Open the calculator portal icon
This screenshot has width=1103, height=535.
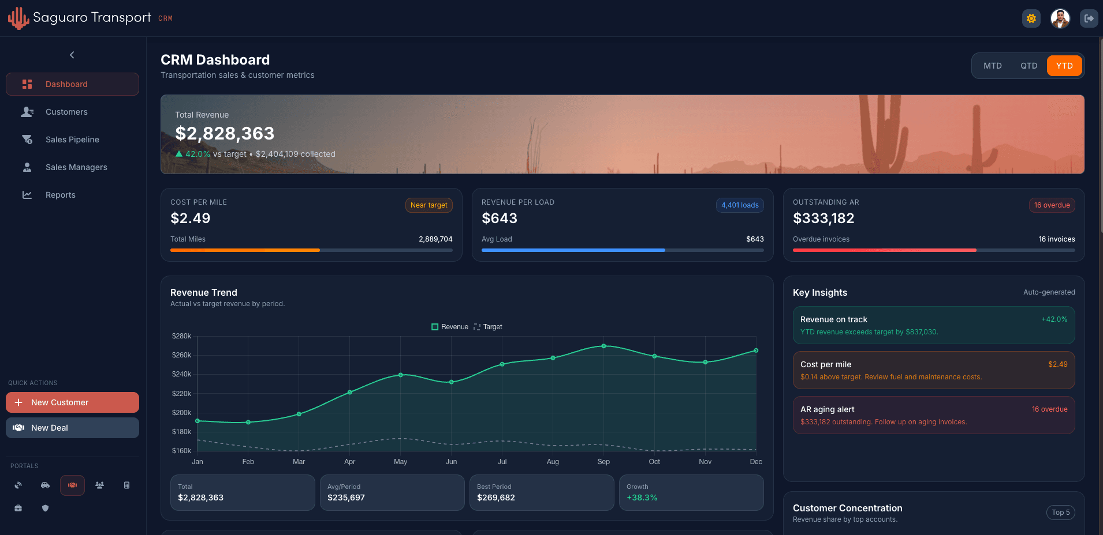[126, 485]
